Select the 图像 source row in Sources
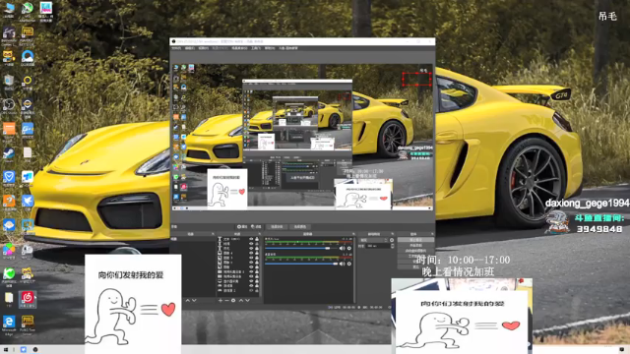630x354 pixels. pyautogui.click(x=237, y=266)
